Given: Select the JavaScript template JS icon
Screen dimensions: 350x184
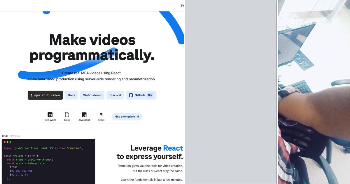Looking at the screenshot, I should pyautogui.click(x=84, y=115).
